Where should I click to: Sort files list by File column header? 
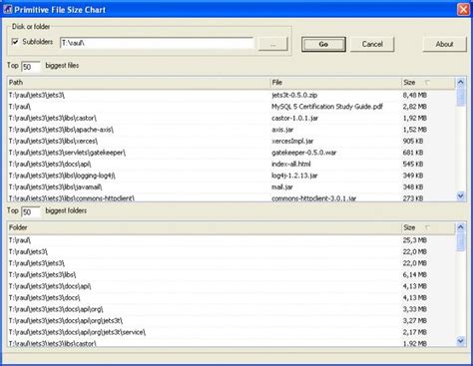click(336, 83)
